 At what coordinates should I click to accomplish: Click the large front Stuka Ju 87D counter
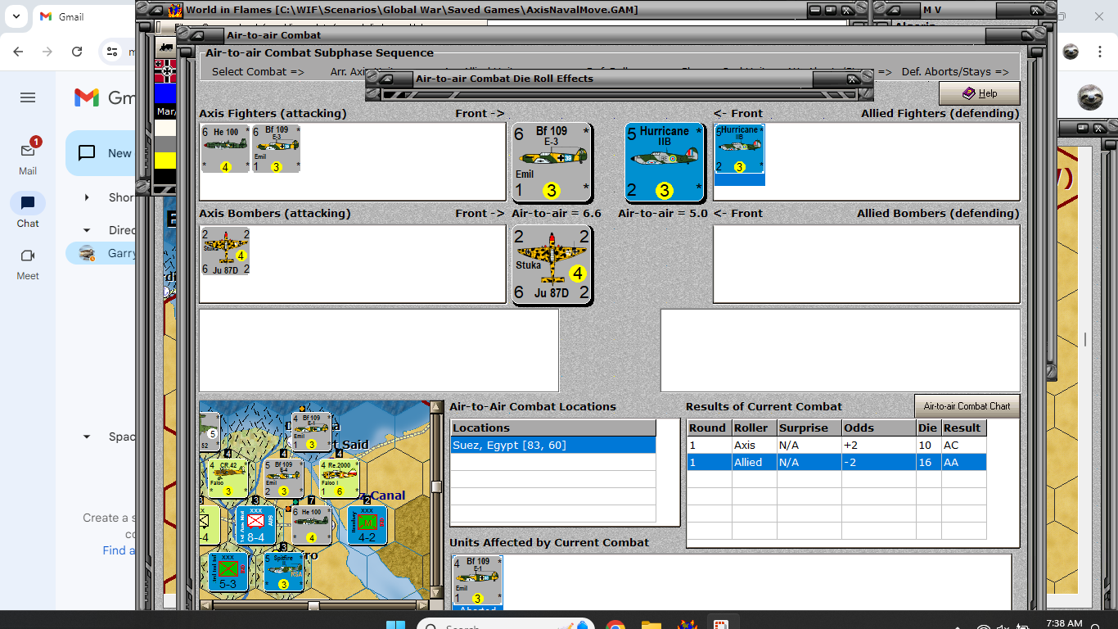pyautogui.click(x=552, y=265)
